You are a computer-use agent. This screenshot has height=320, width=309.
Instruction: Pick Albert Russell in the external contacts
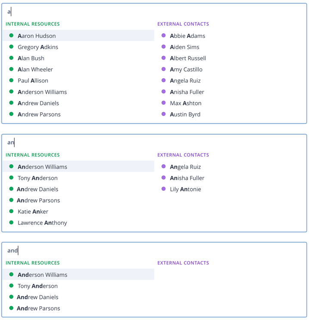(230, 58)
